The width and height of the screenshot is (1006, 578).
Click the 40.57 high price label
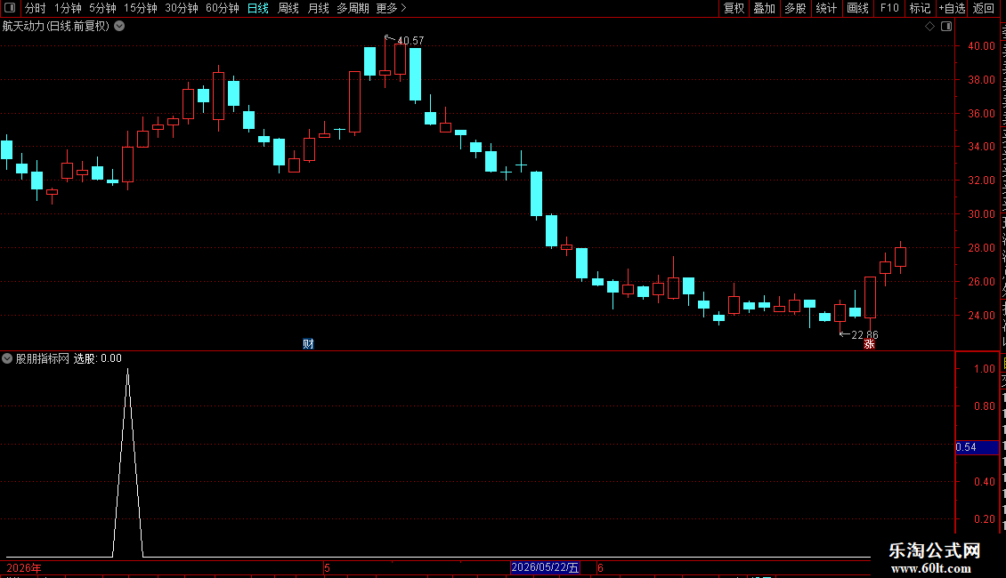point(410,41)
